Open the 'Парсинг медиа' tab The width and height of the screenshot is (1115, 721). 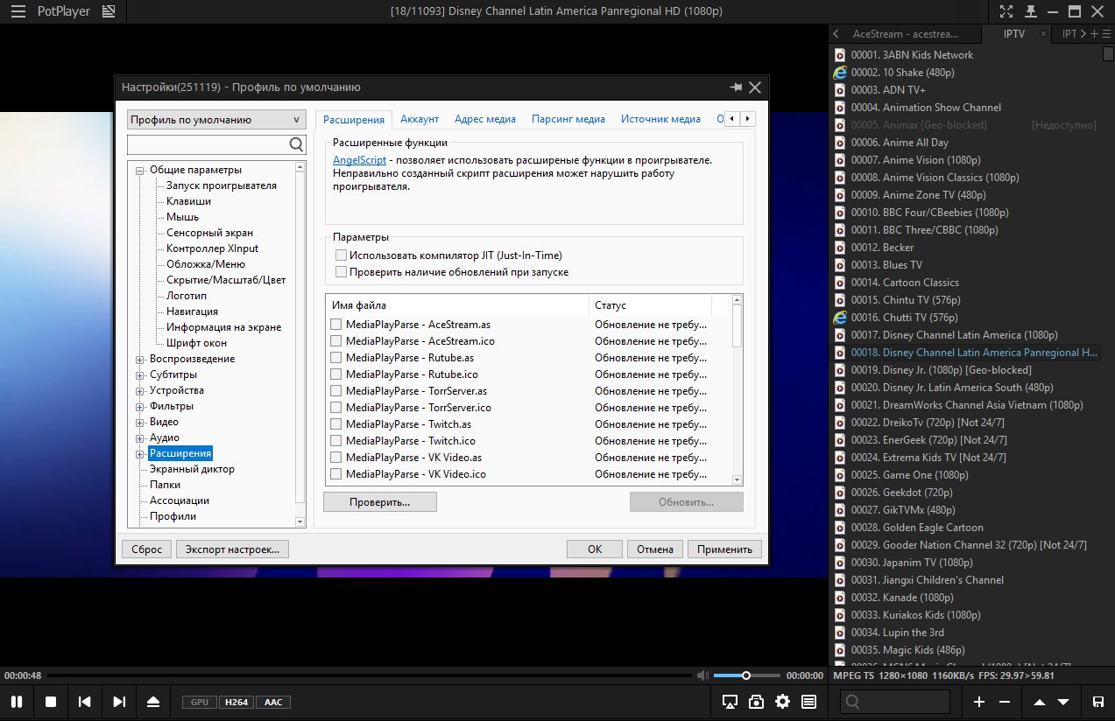(x=568, y=119)
